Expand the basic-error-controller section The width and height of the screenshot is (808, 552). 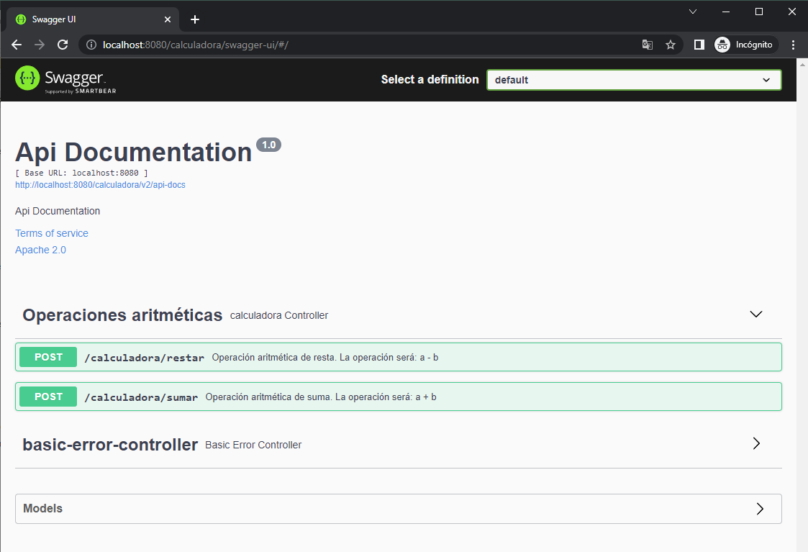[755, 443]
